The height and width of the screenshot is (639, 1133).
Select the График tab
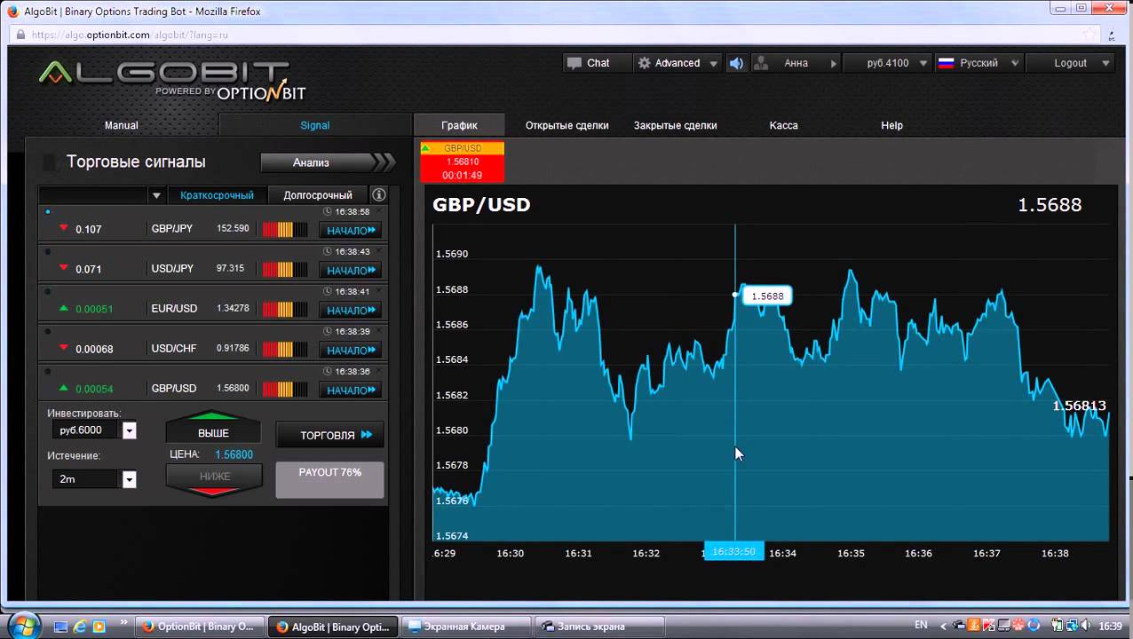coord(459,125)
